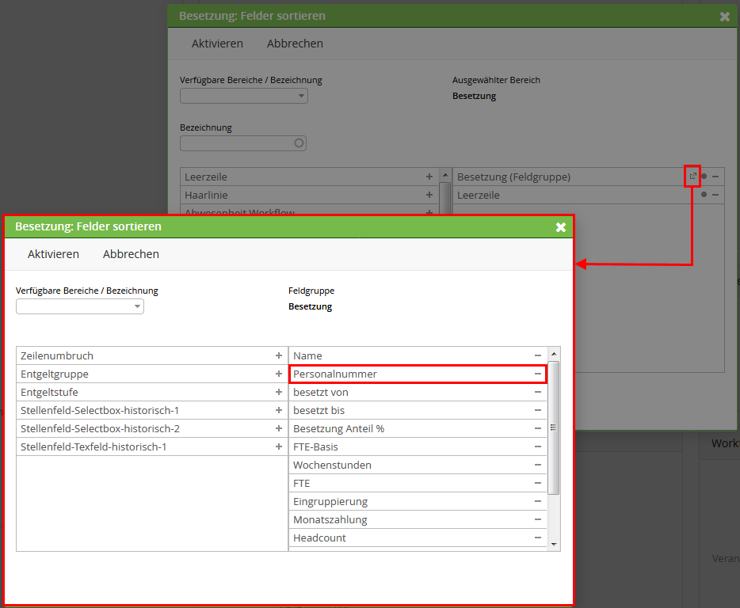Add Haarlinie with plus icon in back dialog

429,195
